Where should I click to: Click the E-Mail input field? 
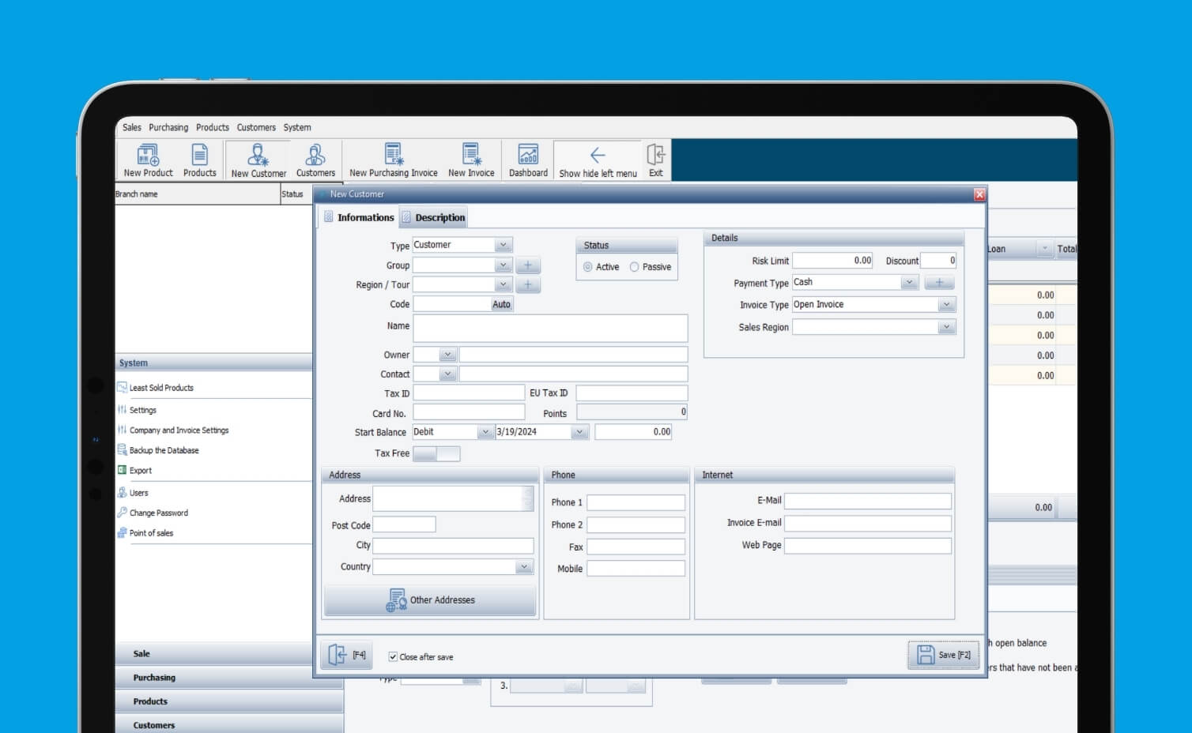coord(867,502)
